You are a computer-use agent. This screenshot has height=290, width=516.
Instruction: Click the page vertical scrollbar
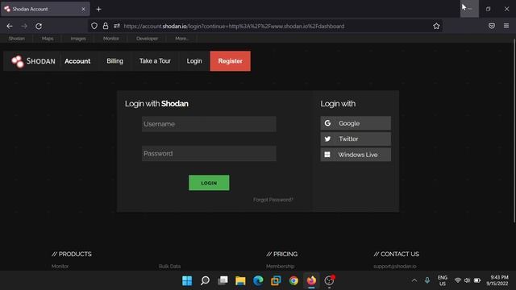pyautogui.click(x=514, y=131)
